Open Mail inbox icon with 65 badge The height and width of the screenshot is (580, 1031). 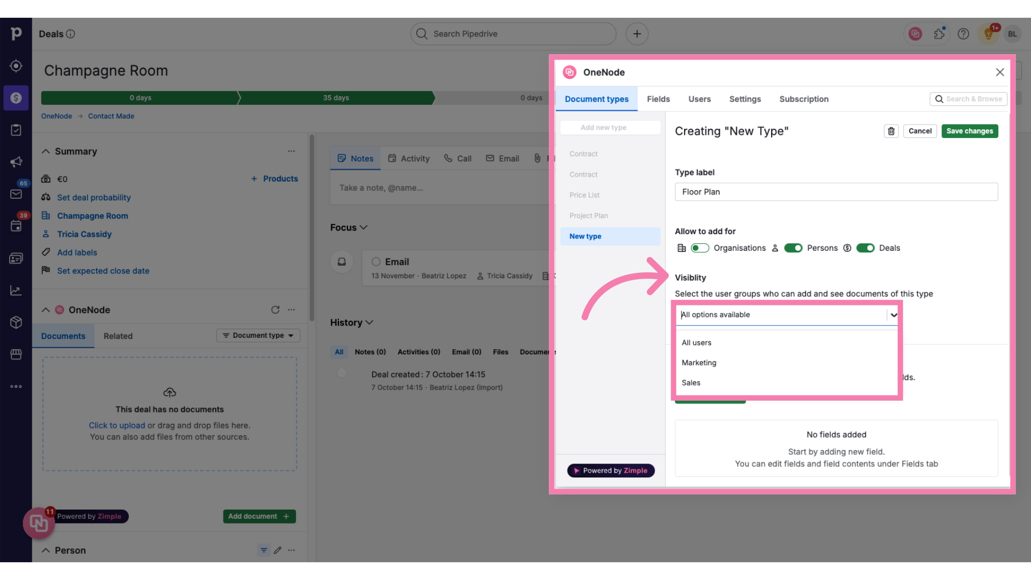point(16,194)
